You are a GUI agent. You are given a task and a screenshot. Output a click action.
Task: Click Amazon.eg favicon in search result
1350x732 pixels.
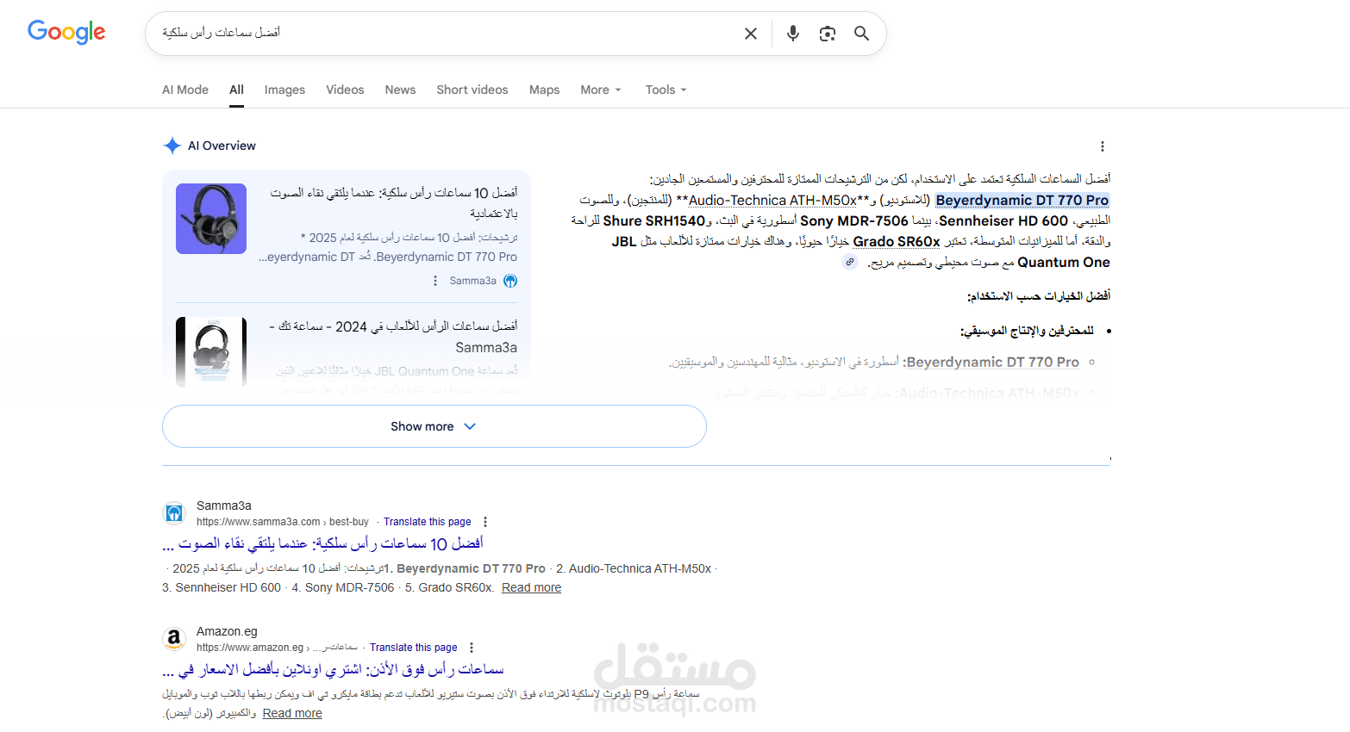click(x=174, y=639)
